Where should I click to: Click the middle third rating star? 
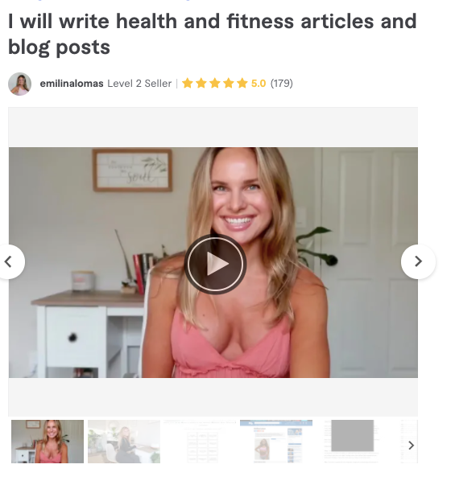(x=215, y=83)
